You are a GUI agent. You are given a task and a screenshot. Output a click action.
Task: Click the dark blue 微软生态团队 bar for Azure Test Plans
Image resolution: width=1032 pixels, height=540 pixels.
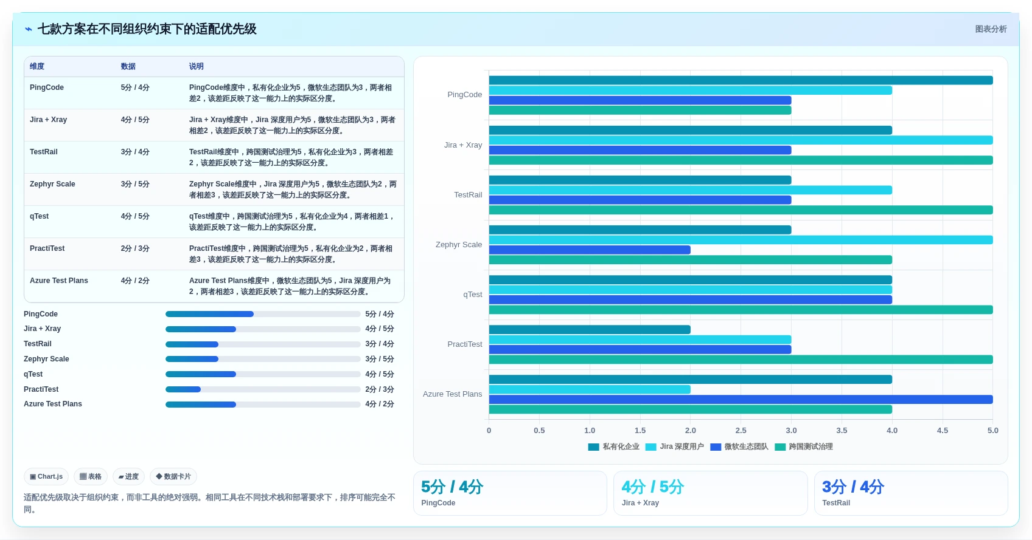741,400
